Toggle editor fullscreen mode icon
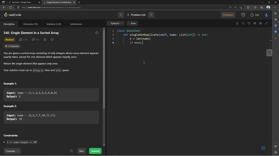Viewport: 279px width, 156px height. coord(266,23)
